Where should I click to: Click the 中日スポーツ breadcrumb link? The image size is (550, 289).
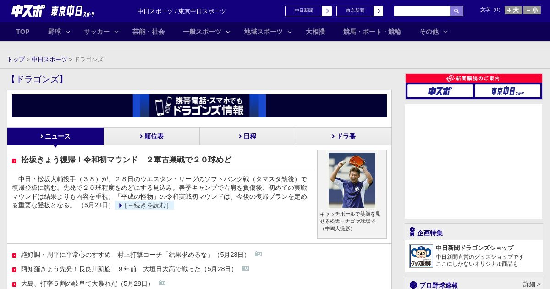[x=49, y=60]
